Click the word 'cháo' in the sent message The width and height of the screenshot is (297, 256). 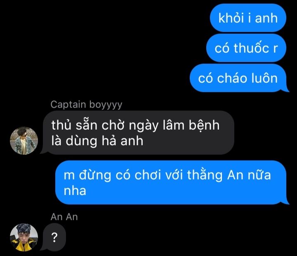click(x=232, y=78)
